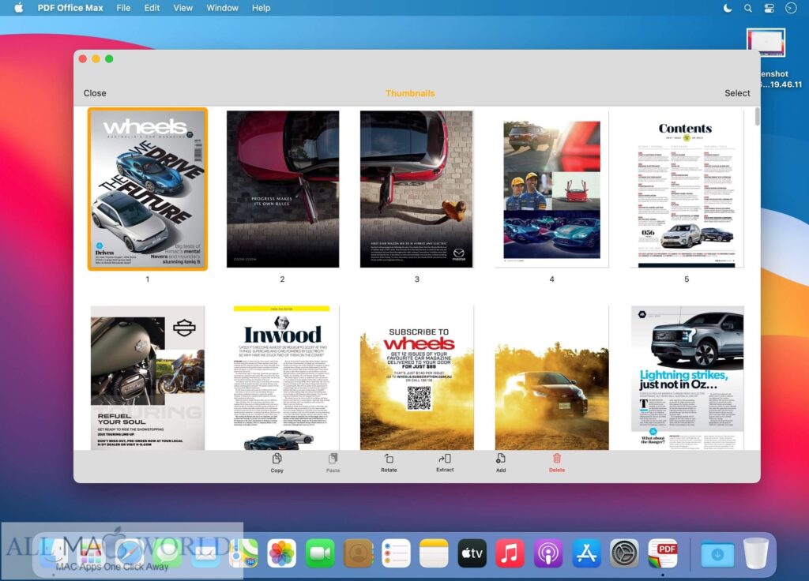Select the Lightning strikes page thumbnail

point(687,378)
